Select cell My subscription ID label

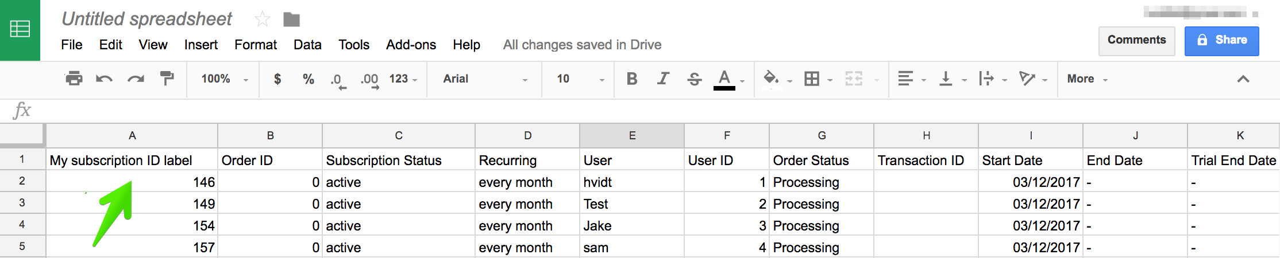[x=132, y=160]
